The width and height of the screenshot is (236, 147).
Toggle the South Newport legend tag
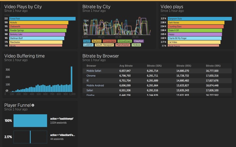[x=104, y=45]
